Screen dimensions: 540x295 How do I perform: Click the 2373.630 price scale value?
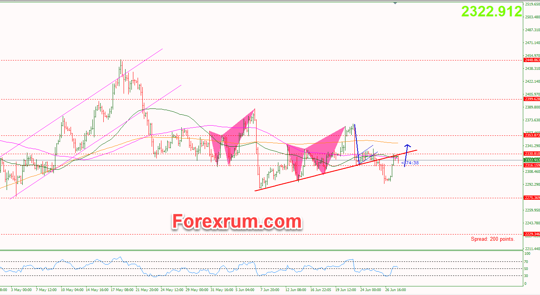[x=533, y=120]
